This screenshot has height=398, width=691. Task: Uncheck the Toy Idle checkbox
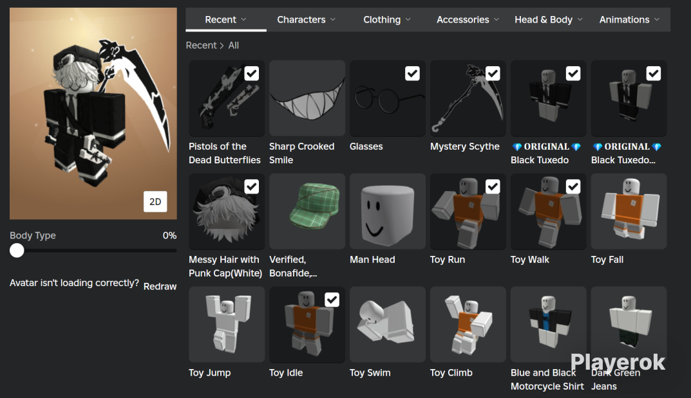coord(332,300)
